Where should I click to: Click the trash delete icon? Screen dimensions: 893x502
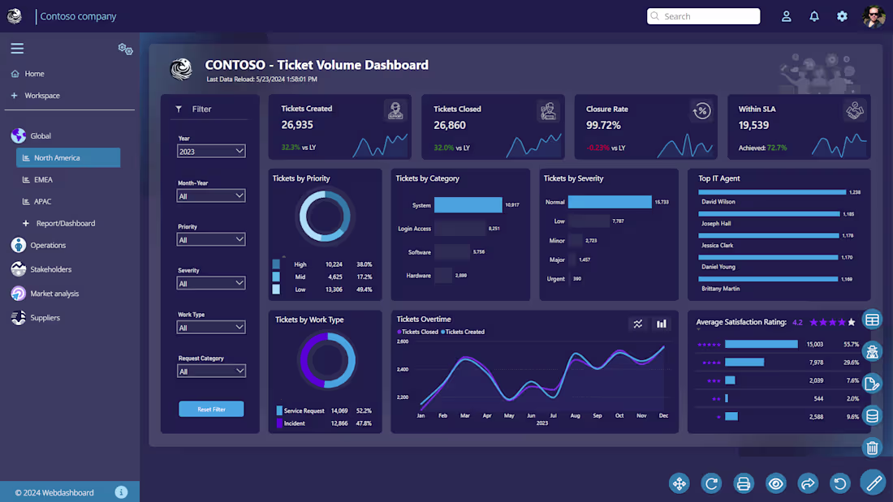pyautogui.click(x=872, y=448)
